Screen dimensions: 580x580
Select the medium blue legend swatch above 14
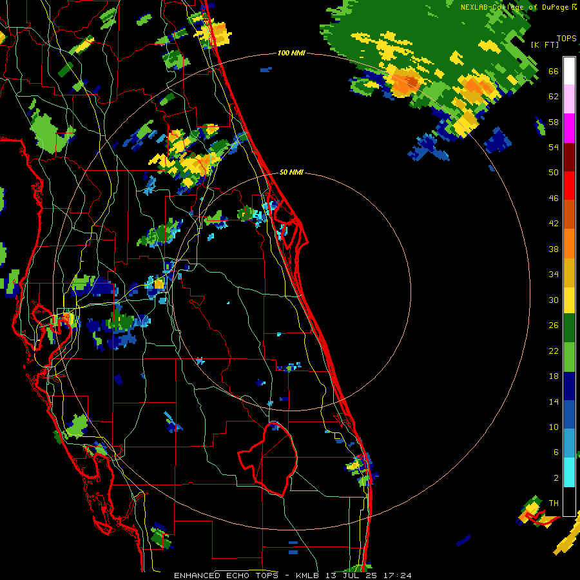569,414
